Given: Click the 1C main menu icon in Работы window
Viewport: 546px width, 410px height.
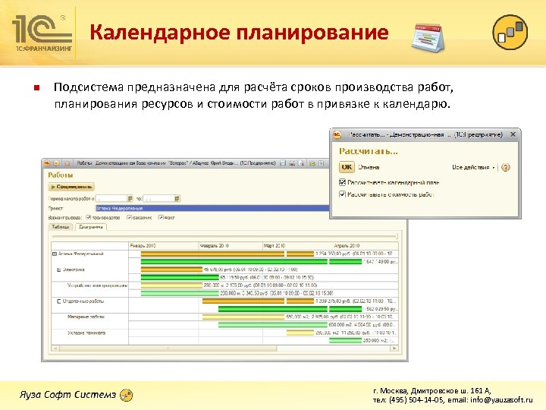Looking at the screenshot, I should [x=47, y=162].
